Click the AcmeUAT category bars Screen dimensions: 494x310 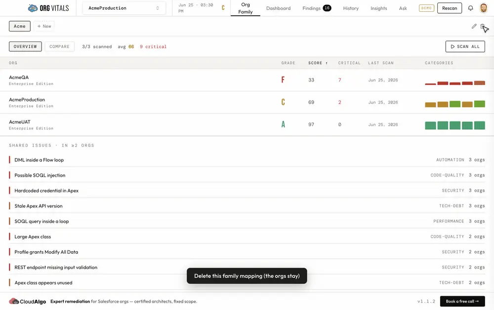pyautogui.click(x=454, y=125)
